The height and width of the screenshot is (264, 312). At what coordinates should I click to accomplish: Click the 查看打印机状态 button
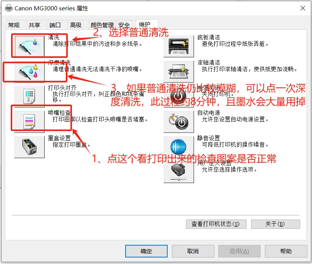point(216,224)
